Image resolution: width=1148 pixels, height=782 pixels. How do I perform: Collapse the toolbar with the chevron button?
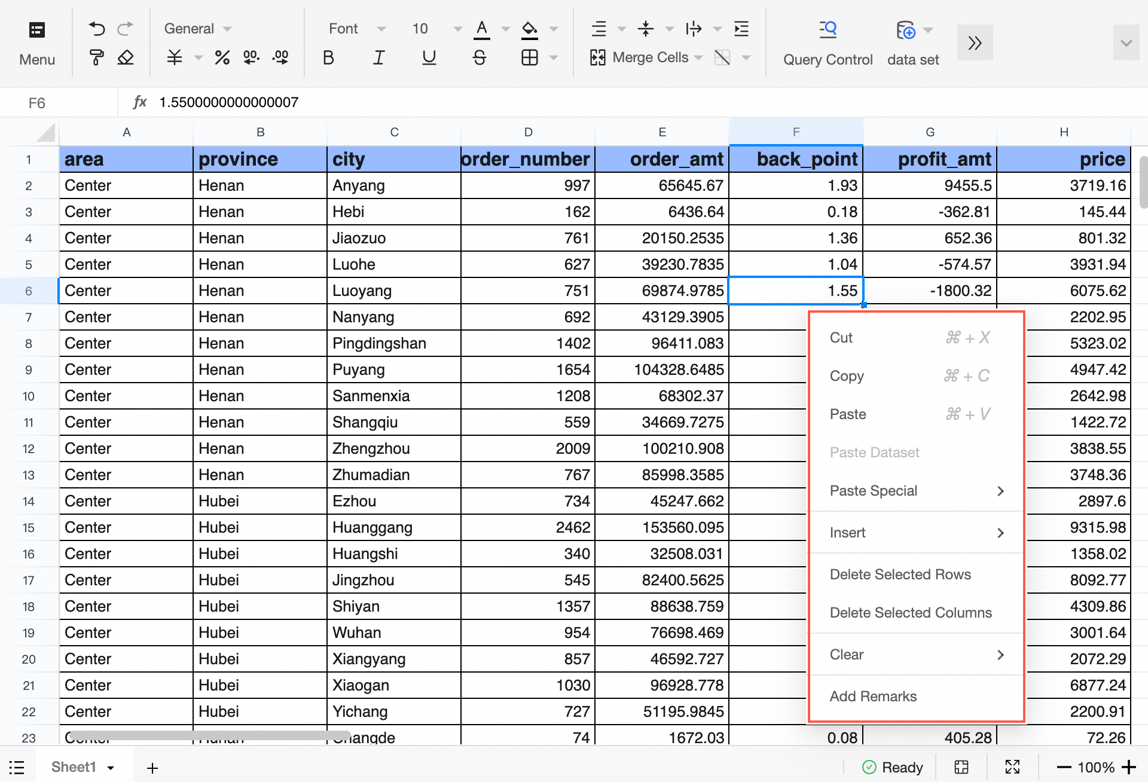coord(1126,43)
